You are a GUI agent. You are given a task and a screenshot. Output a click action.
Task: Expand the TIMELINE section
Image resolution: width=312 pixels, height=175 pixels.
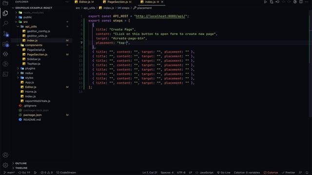coord(21,168)
